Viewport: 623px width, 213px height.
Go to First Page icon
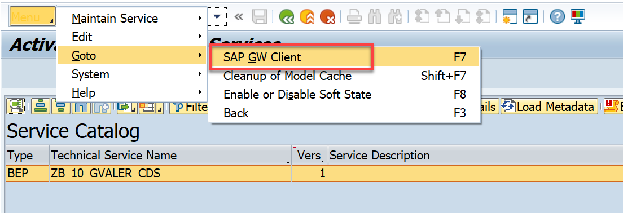422,17
